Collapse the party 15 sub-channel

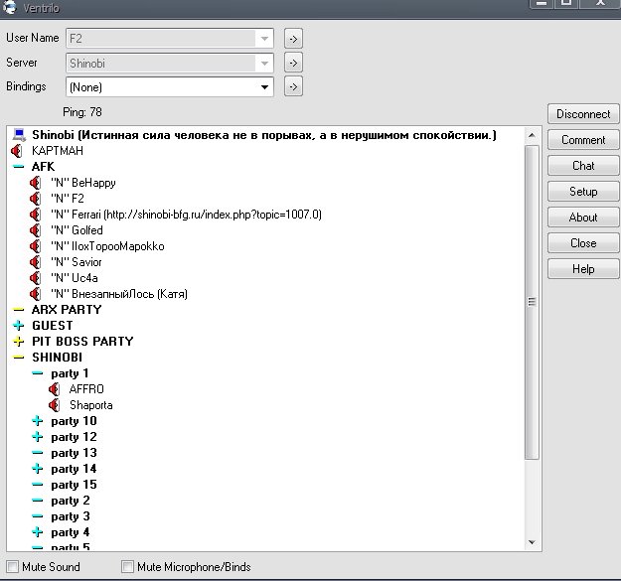pos(37,485)
